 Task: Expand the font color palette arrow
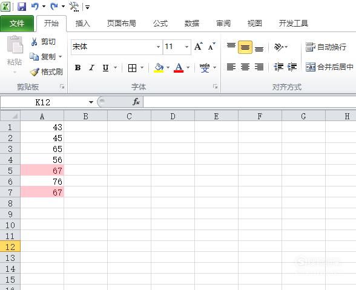[188, 67]
